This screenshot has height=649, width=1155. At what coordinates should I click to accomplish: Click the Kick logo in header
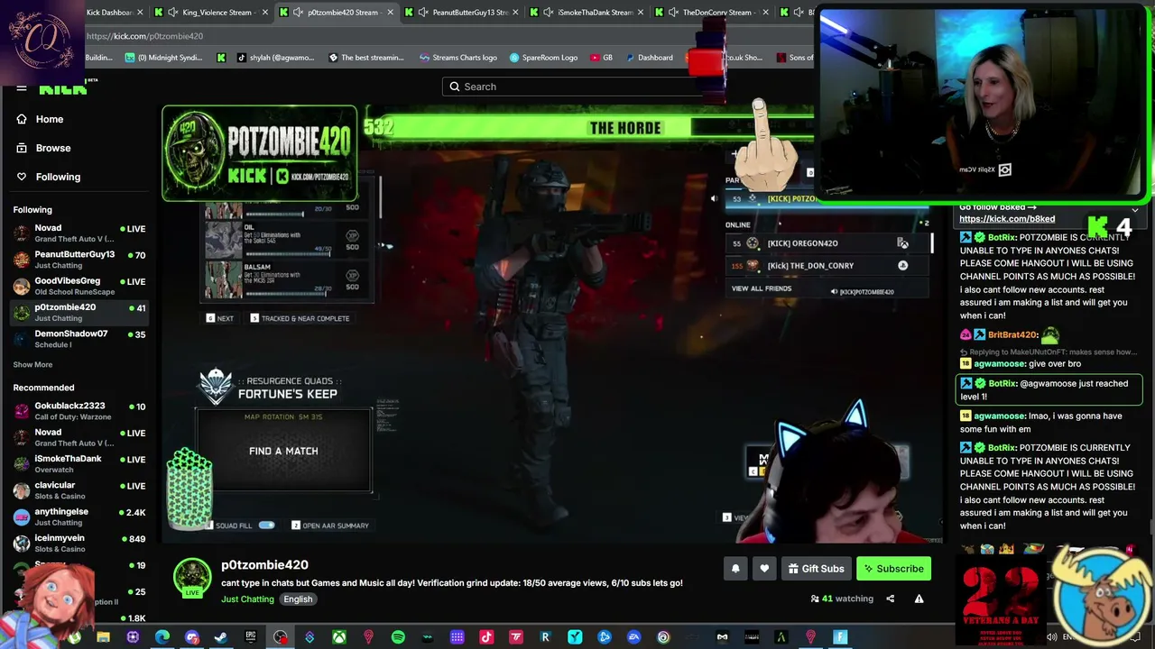pos(63,87)
